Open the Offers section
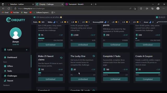The image size is (167, 93). (x=10, y=66)
